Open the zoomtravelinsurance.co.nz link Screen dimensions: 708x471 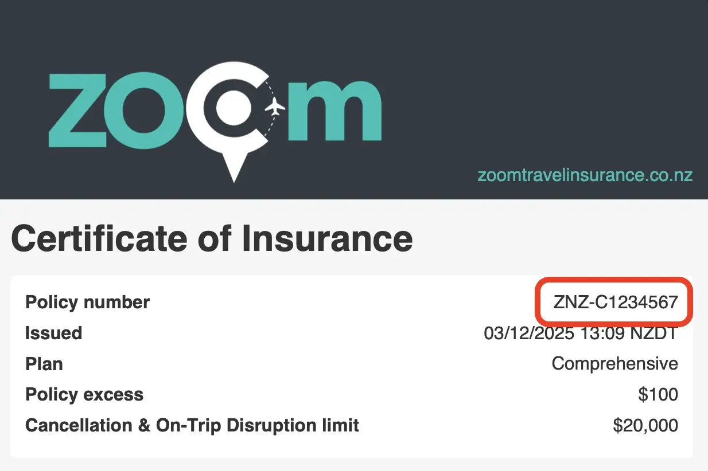(x=585, y=175)
